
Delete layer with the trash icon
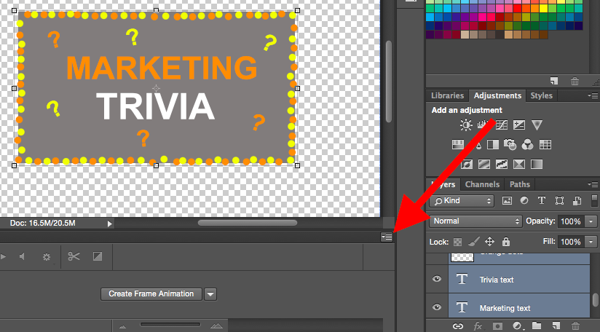pos(575,326)
